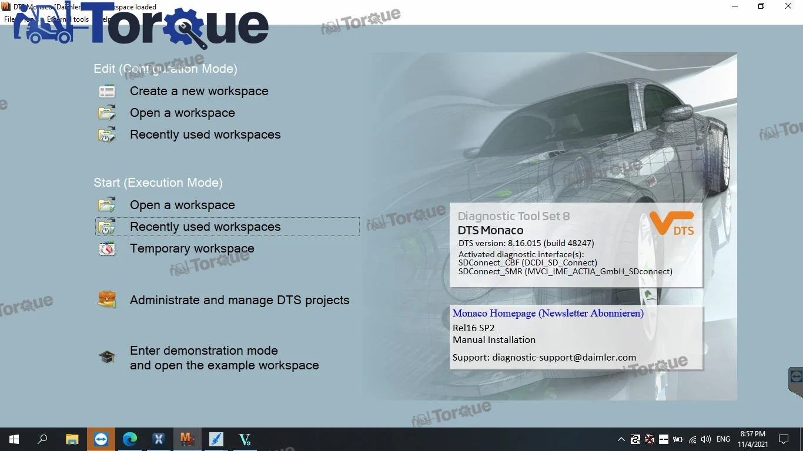
Task: Open Administrate and manage DTS projects
Action: click(240, 300)
